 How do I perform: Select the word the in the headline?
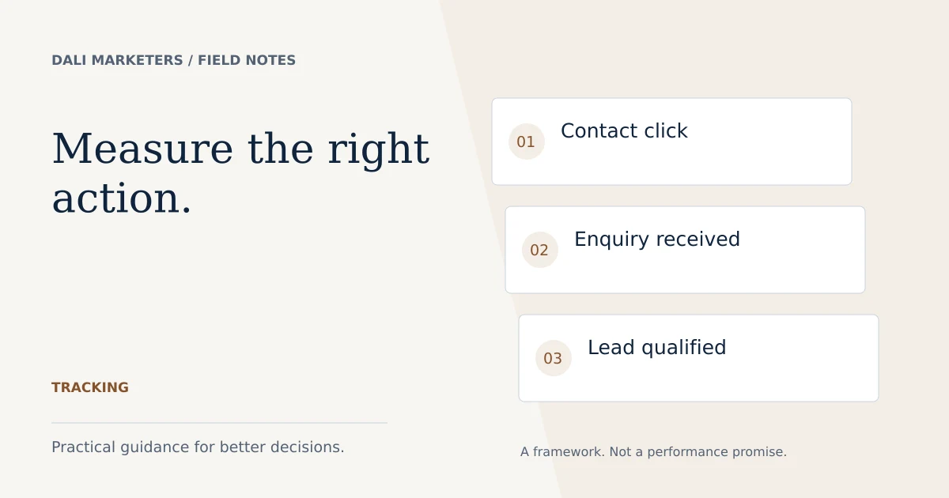click(x=281, y=149)
